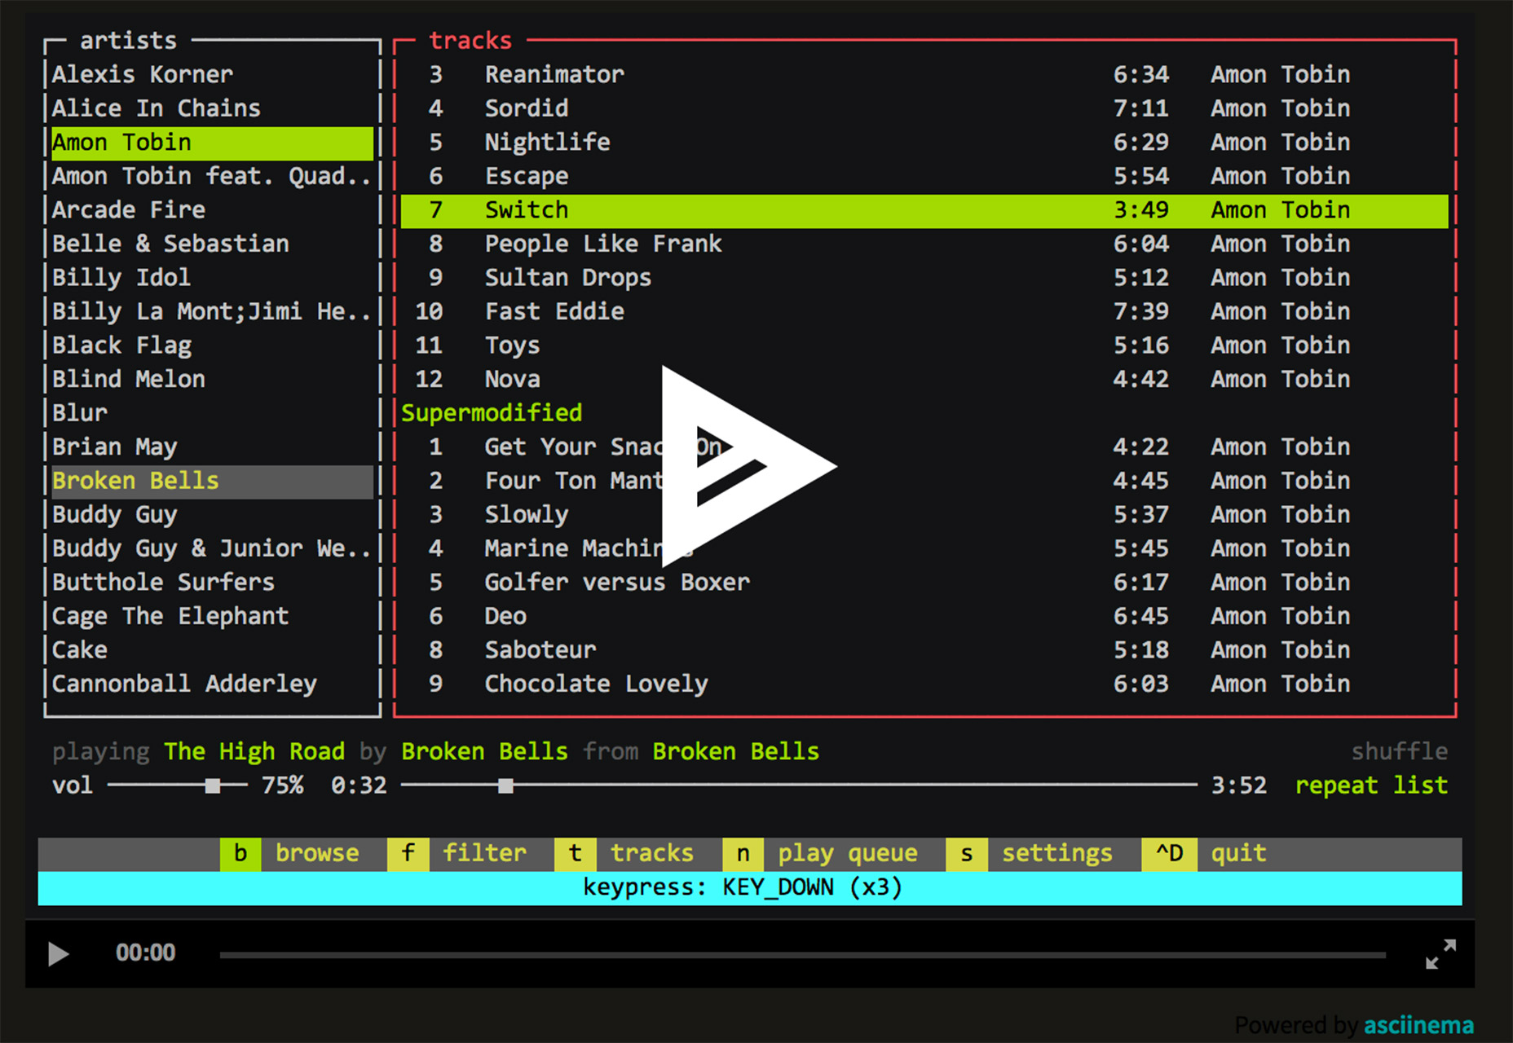Click the 's' settings shortcut key
Viewport: 1513px width, 1043px height.
[967, 853]
